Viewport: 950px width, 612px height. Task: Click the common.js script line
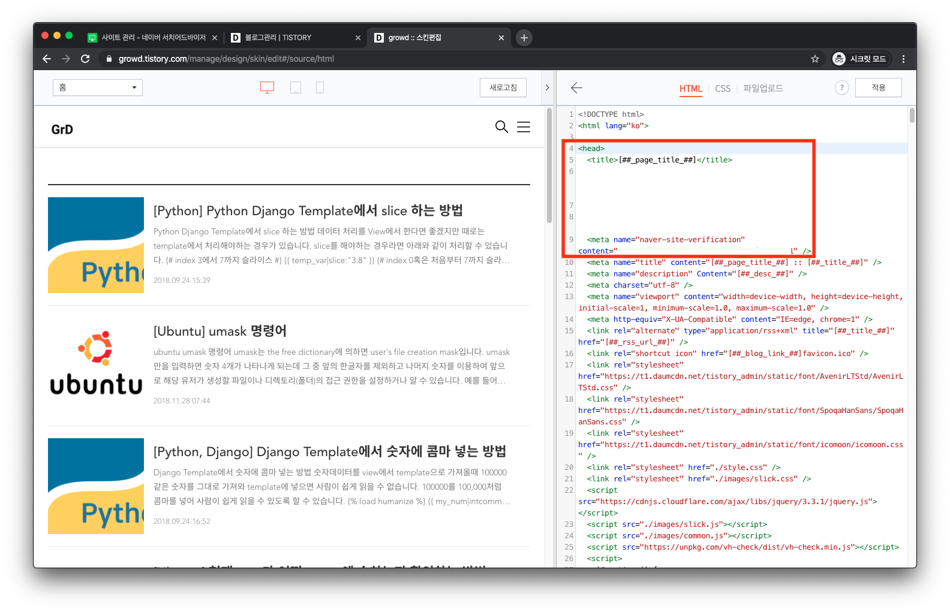click(679, 536)
